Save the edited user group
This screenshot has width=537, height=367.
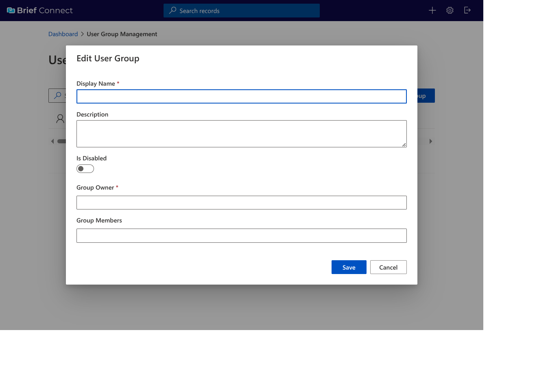point(349,267)
